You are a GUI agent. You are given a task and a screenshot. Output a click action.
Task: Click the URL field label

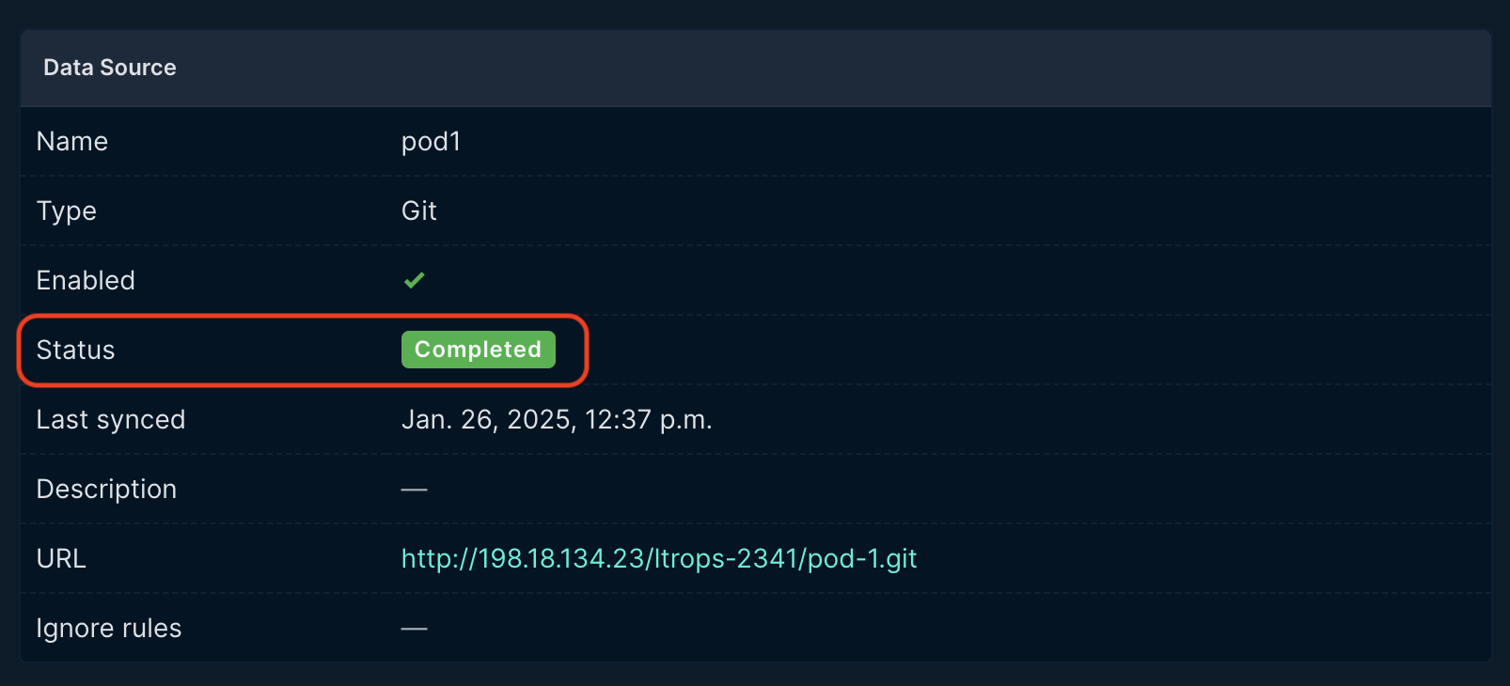(x=61, y=558)
